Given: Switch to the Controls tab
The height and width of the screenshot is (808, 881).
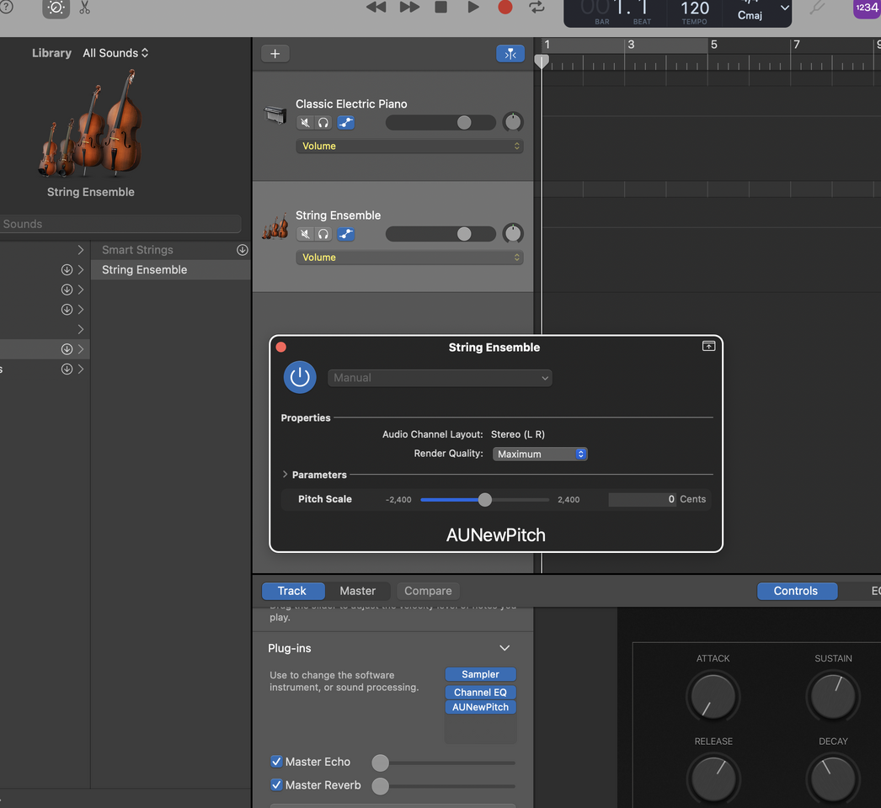Looking at the screenshot, I should (x=796, y=591).
